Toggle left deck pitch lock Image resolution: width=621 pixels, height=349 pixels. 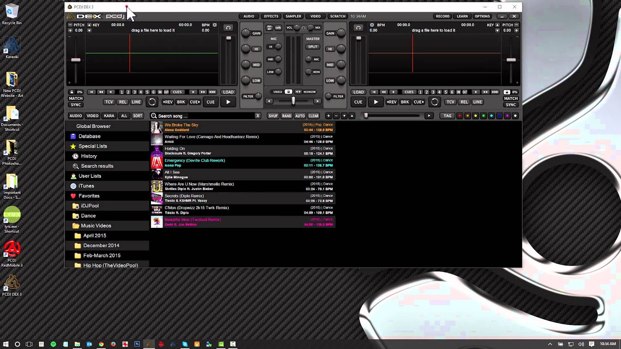click(x=72, y=92)
